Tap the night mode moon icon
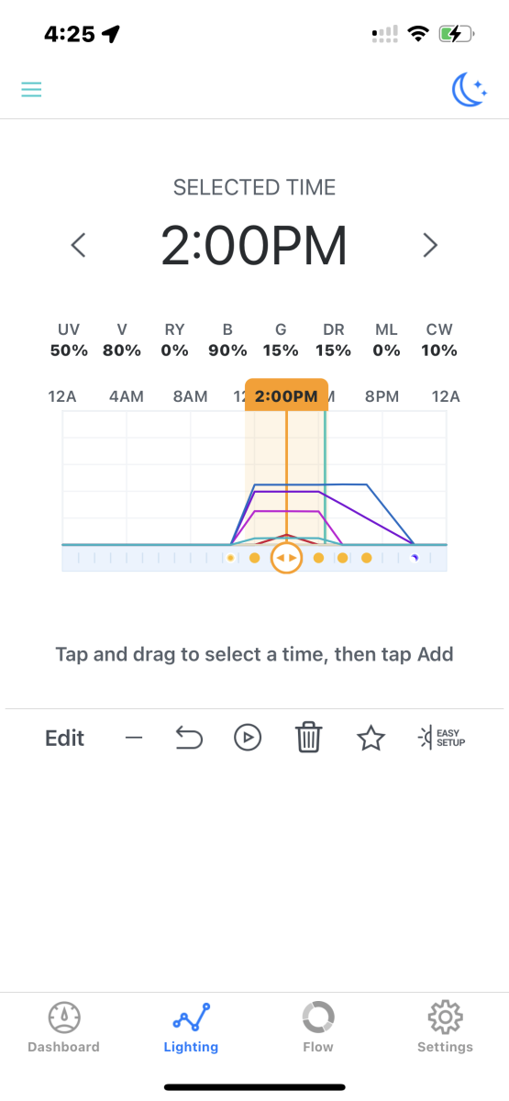 pyautogui.click(x=470, y=89)
